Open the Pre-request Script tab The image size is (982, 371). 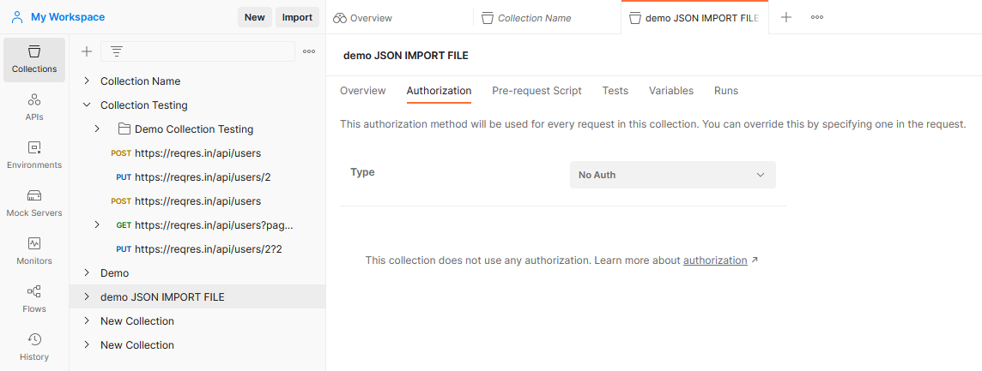click(536, 91)
